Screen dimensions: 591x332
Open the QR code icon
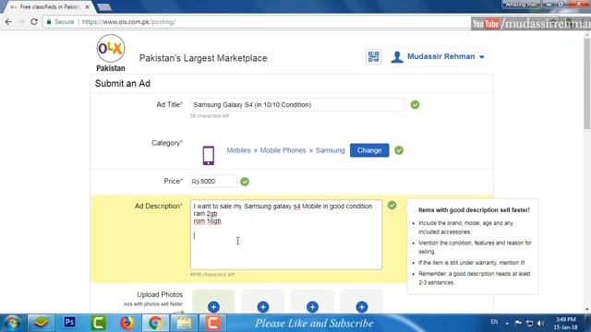pyautogui.click(x=373, y=57)
